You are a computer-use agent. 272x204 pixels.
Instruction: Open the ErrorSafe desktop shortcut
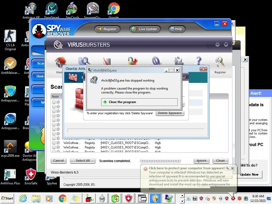(31, 177)
